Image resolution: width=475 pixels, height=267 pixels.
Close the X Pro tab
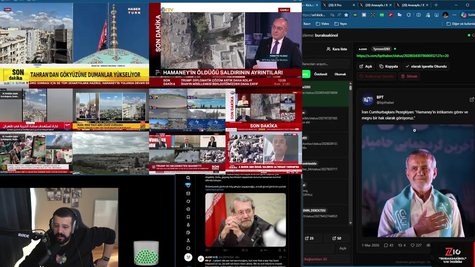pos(353,5)
